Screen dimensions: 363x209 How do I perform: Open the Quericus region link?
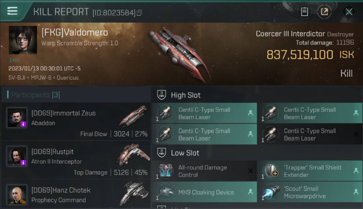(x=68, y=78)
